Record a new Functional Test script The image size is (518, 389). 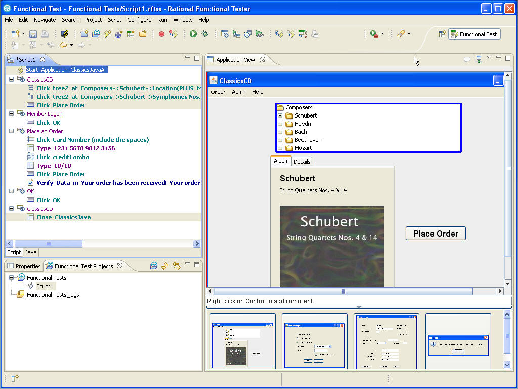click(162, 34)
